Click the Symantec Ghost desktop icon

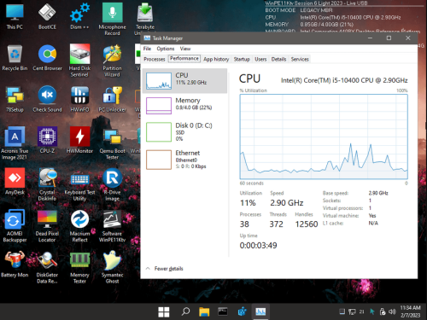[112, 267]
